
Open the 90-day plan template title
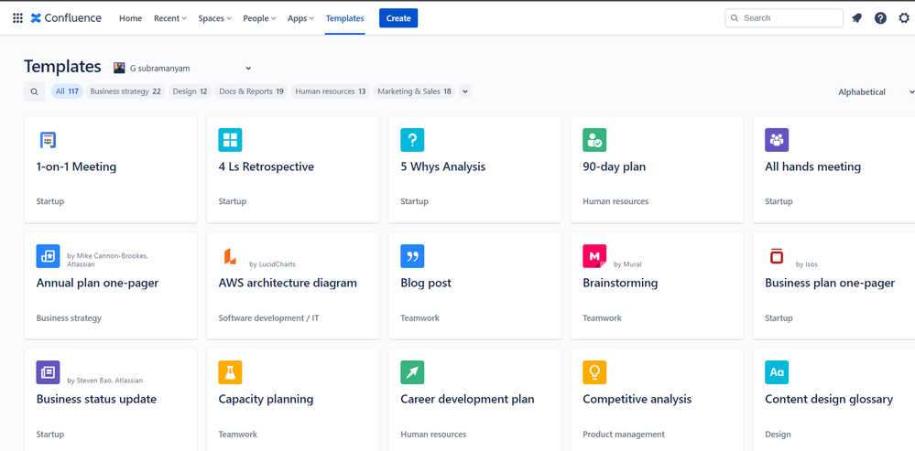point(615,166)
